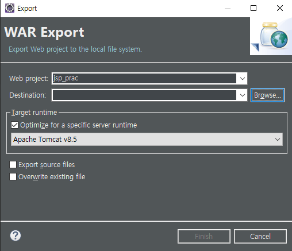Click the Web project: label
The image size is (292, 251).
pyautogui.click(x=29, y=79)
